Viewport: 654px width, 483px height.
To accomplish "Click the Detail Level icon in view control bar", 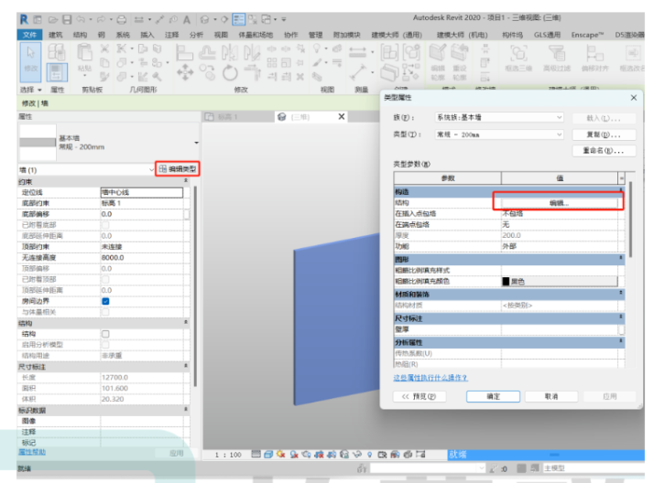I will coord(256,455).
